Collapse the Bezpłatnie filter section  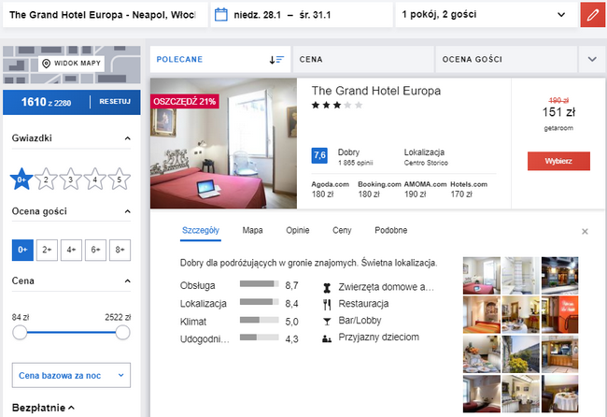click(71, 408)
